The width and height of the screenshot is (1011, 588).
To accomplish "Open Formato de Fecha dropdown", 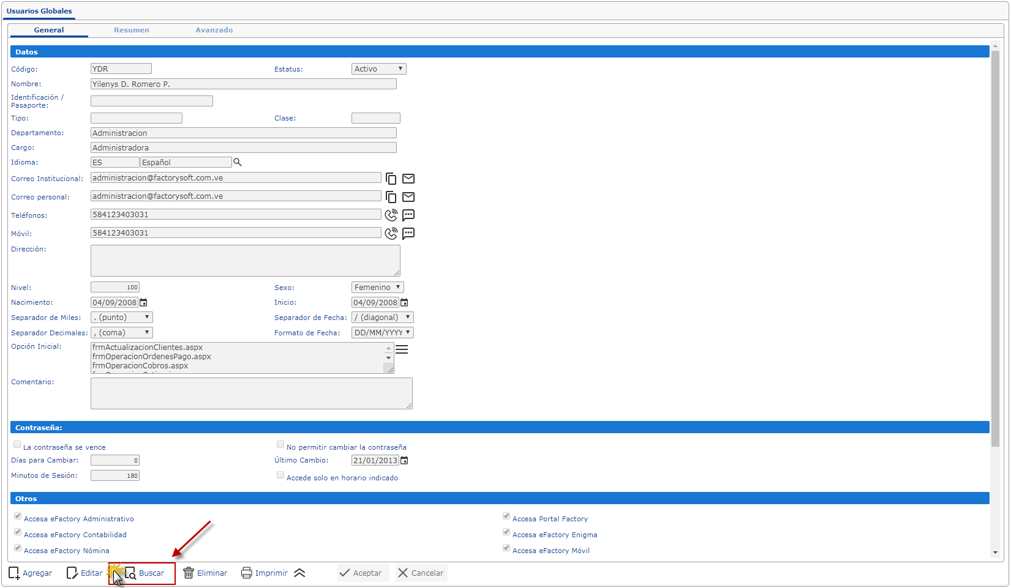I will [x=382, y=333].
